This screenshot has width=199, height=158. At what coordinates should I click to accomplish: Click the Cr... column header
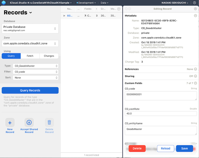tap(103, 9)
